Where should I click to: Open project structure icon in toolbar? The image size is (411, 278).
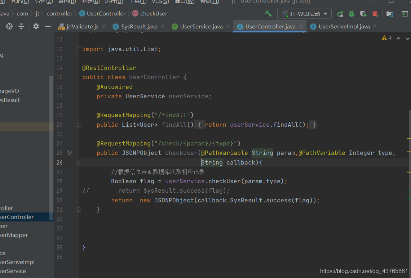389,14
